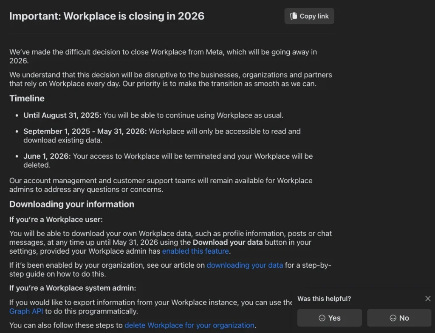The width and height of the screenshot is (435, 333).
Task: Click the Was this helpful? label
Action: [x=324, y=299]
